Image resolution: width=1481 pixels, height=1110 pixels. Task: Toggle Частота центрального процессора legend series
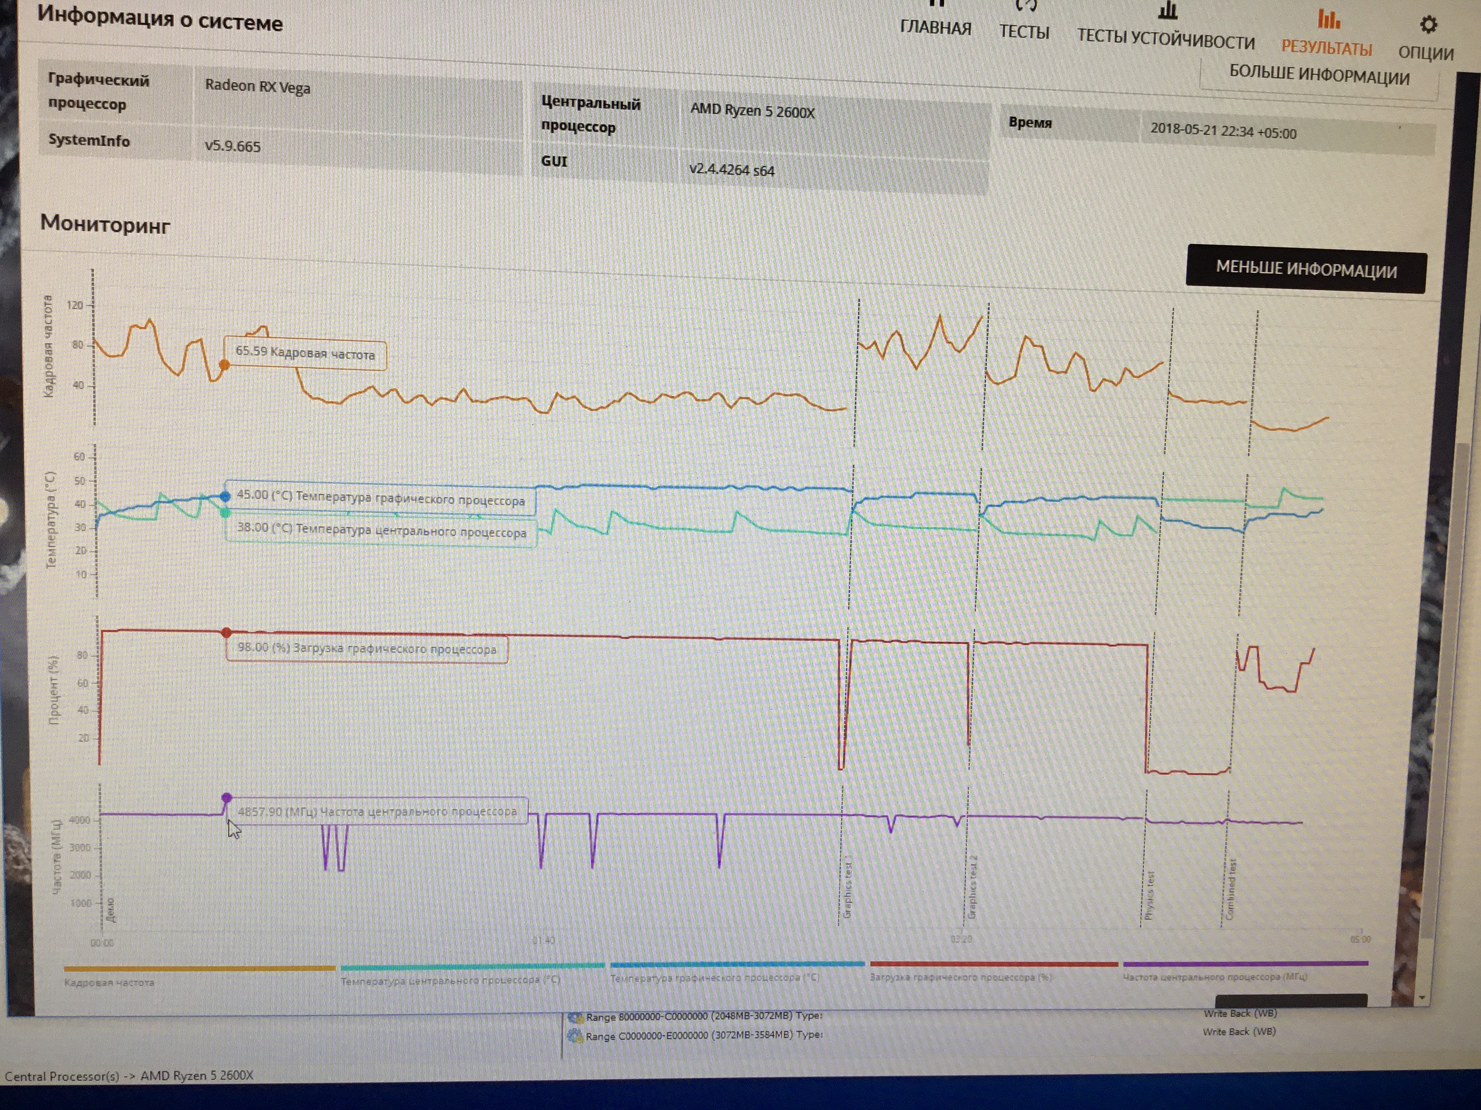(x=1215, y=977)
